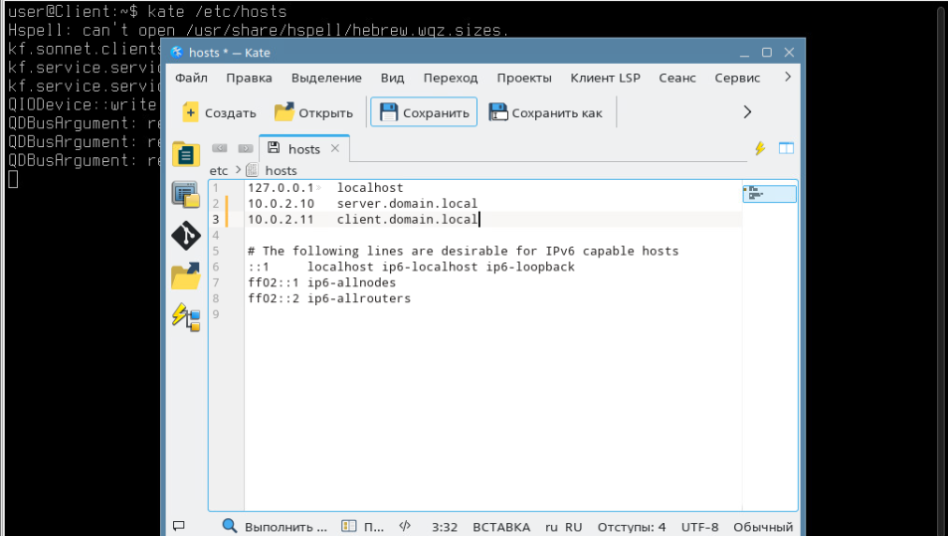Open the search icon in status bar

pos(229,526)
